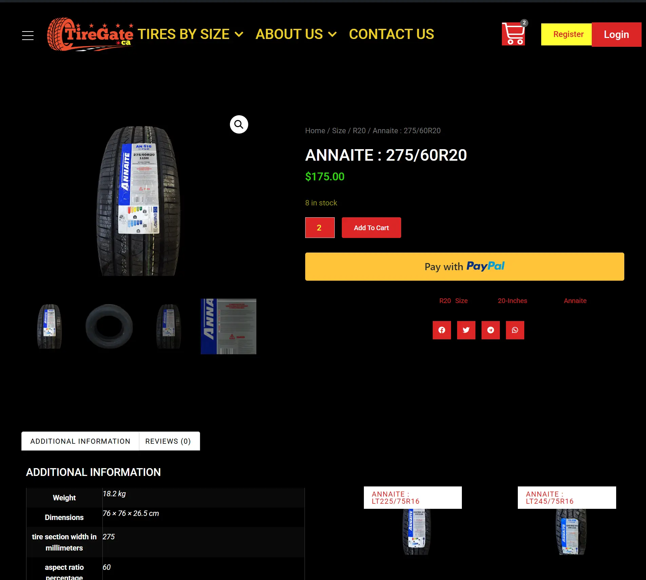This screenshot has height=580, width=646.
Task: Focus the quantity input field
Action: coord(319,228)
